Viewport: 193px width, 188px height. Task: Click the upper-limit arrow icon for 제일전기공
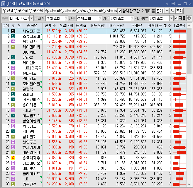point(60,31)
